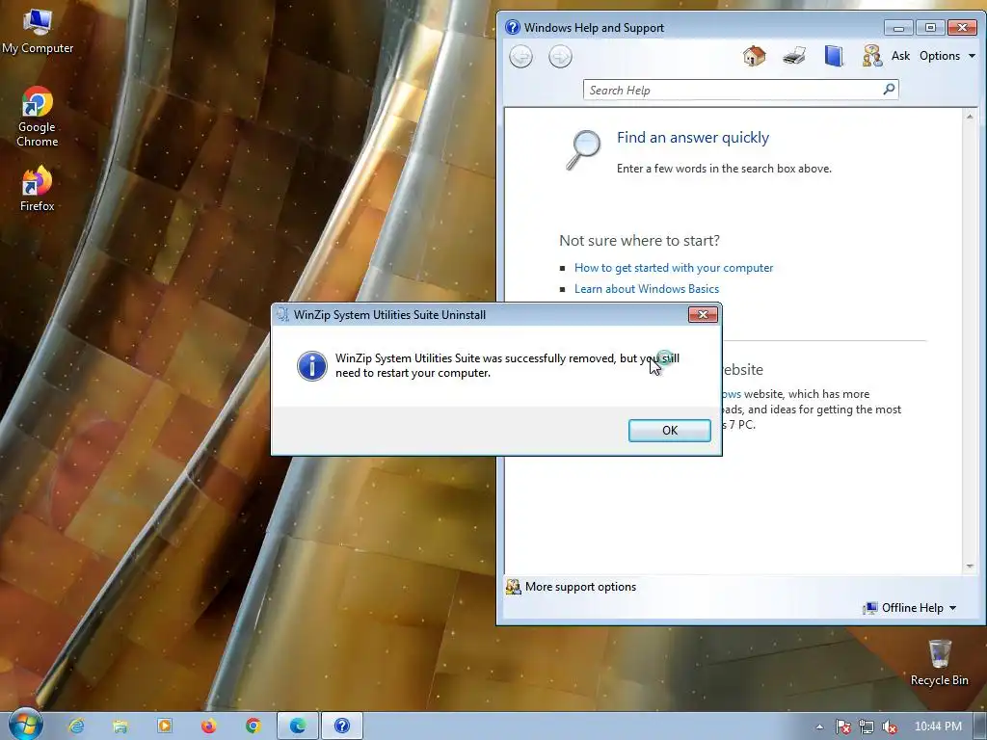Open the Windows Start menu
The height and width of the screenshot is (740, 987).
point(26,726)
